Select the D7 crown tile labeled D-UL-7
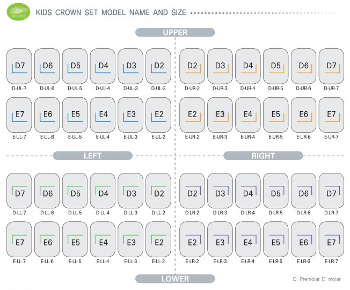 [19, 66]
